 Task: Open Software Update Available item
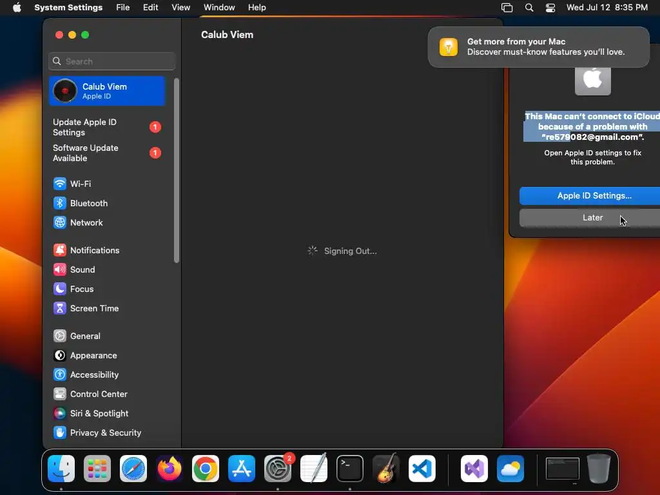tap(107, 153)
